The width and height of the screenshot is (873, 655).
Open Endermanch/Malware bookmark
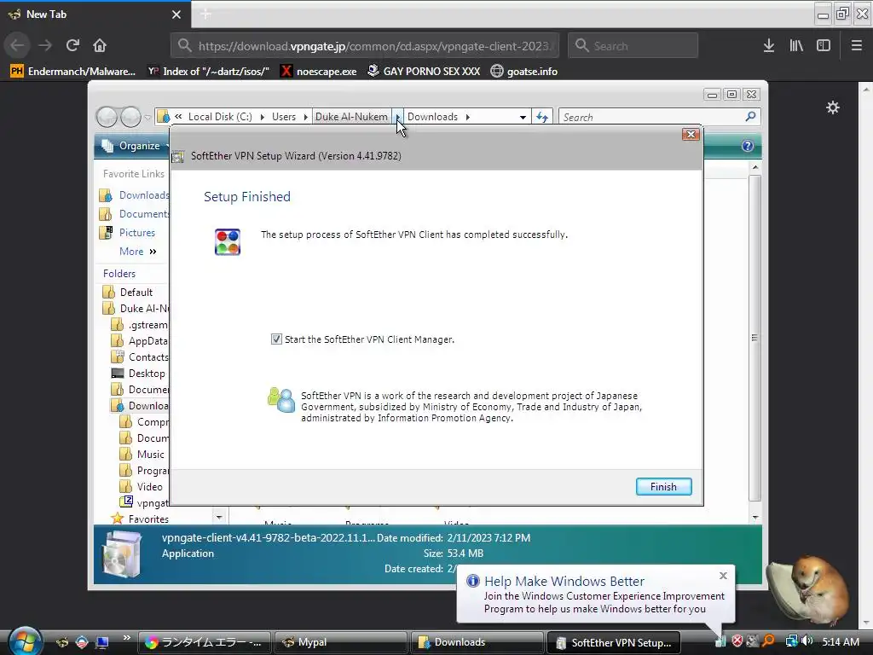[x=73, y=72]
